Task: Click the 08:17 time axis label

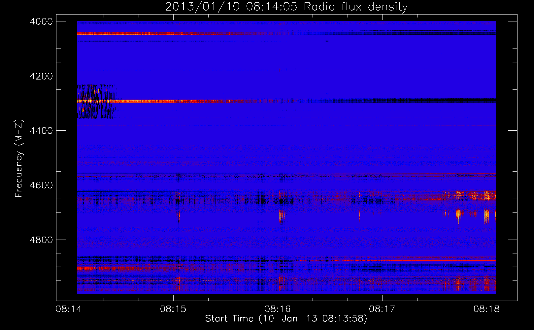Action: (x=382, y=309)
